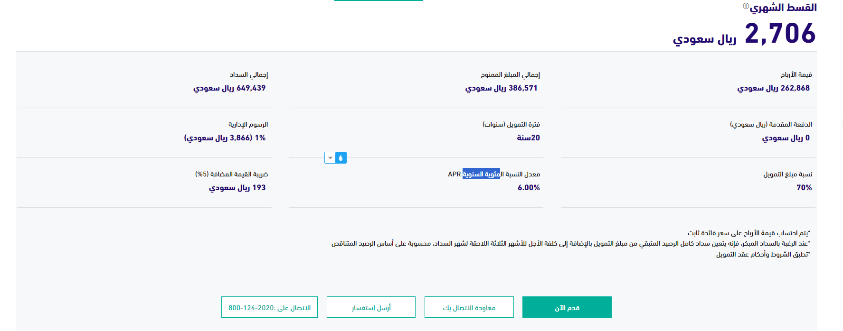Click the highlighted المئوية السنوية text

[481, 174]
